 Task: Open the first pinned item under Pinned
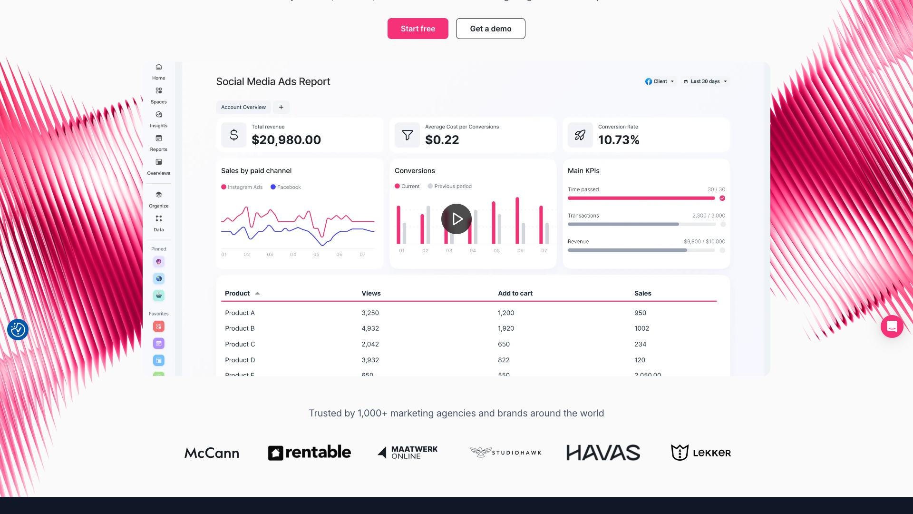(x=158, y=261)
